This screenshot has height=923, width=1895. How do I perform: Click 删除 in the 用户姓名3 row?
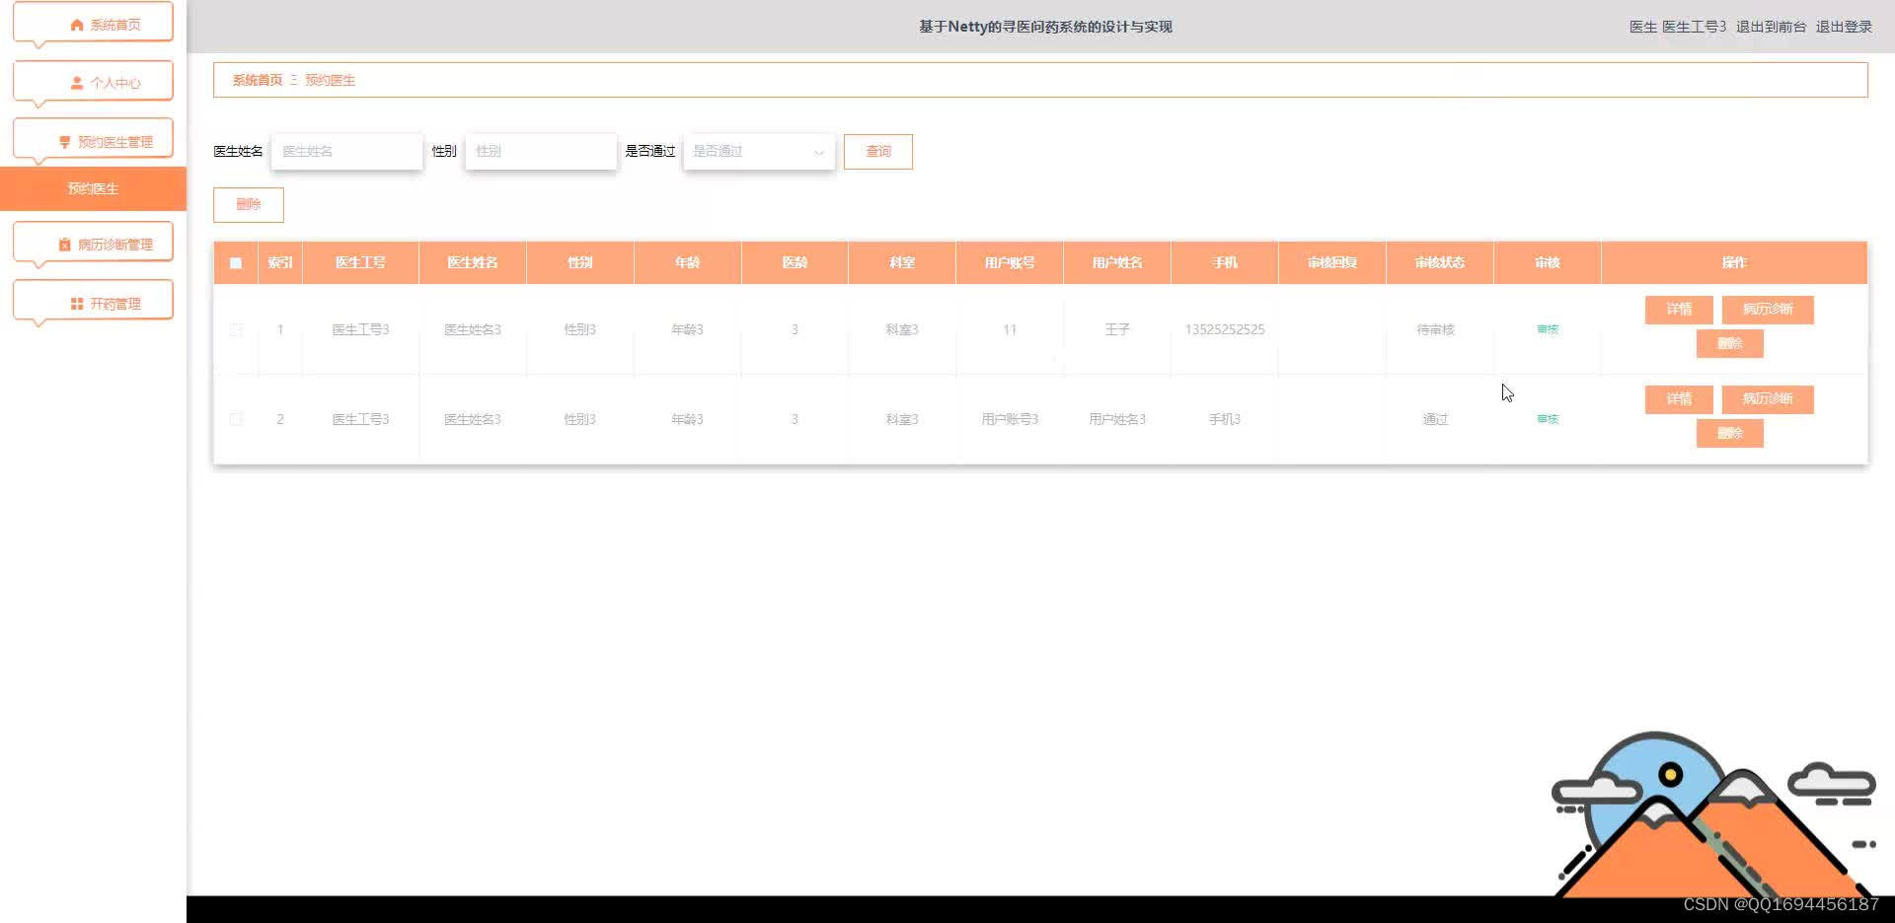[x=1730, y=434]
